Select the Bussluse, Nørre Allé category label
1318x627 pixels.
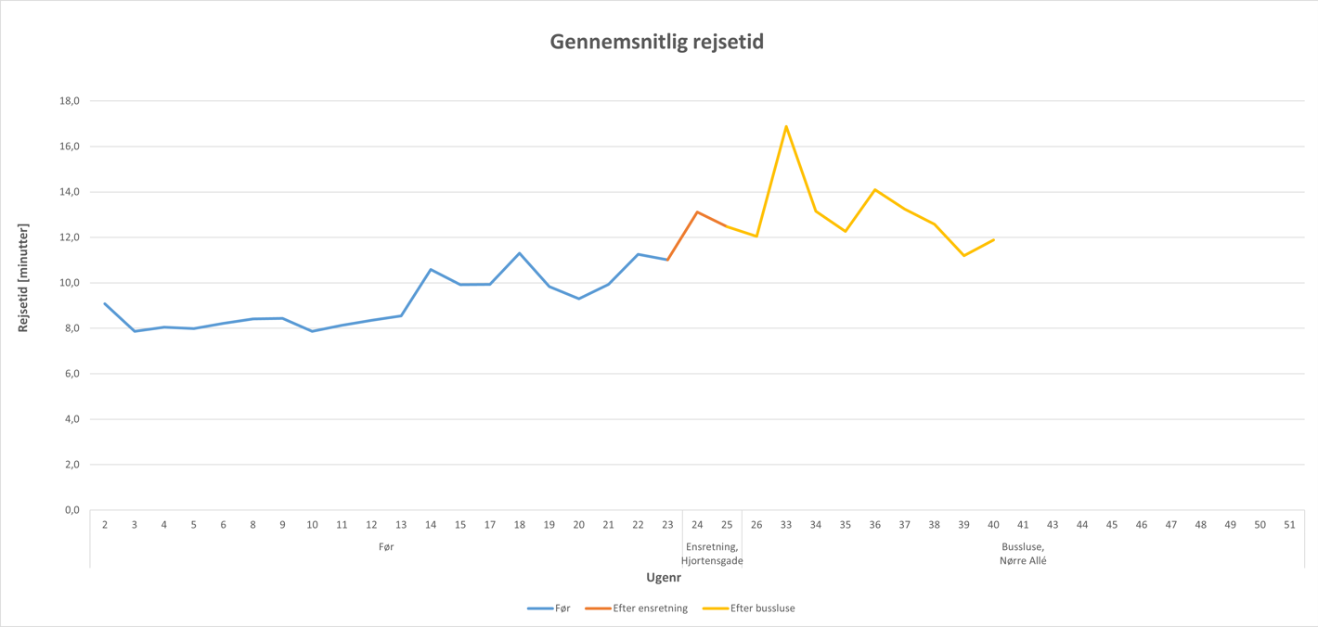(x=1023, y=554)
